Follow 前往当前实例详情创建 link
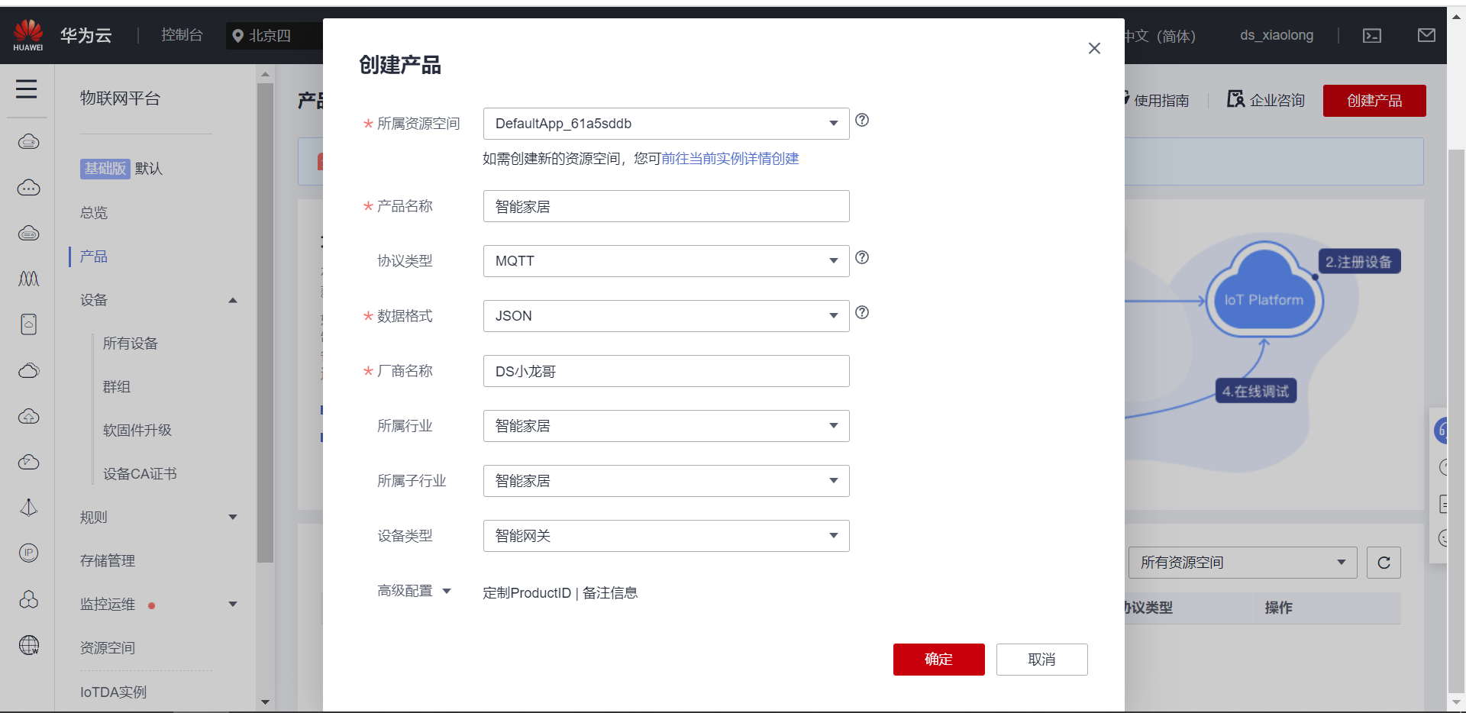 (x=730, y=159)
